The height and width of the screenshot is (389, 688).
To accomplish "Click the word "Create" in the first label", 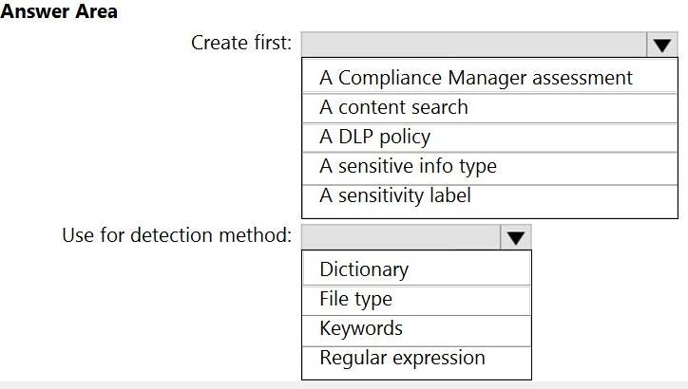I will 220,43.
